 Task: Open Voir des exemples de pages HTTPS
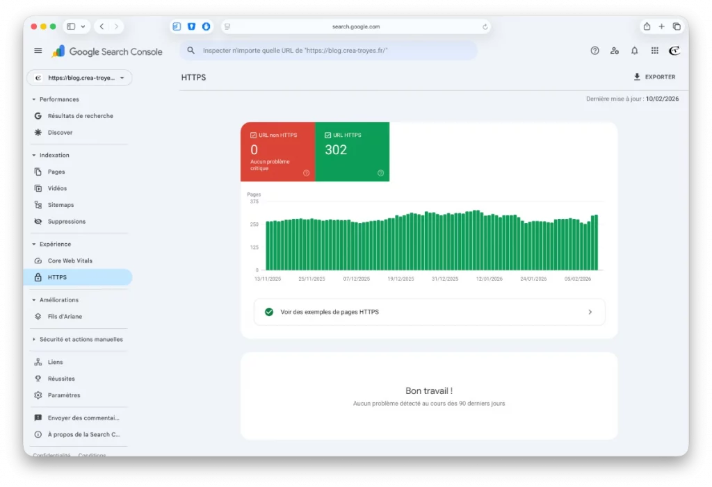[x=429, y=312]
